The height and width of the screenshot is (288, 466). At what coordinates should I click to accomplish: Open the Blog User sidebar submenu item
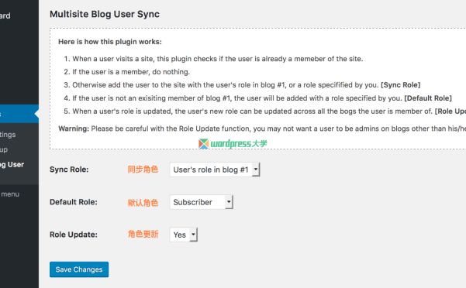coord(12,165)
